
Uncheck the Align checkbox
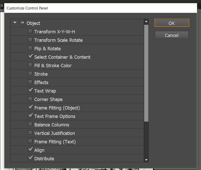pyautogui.click(x=30, y=150)
